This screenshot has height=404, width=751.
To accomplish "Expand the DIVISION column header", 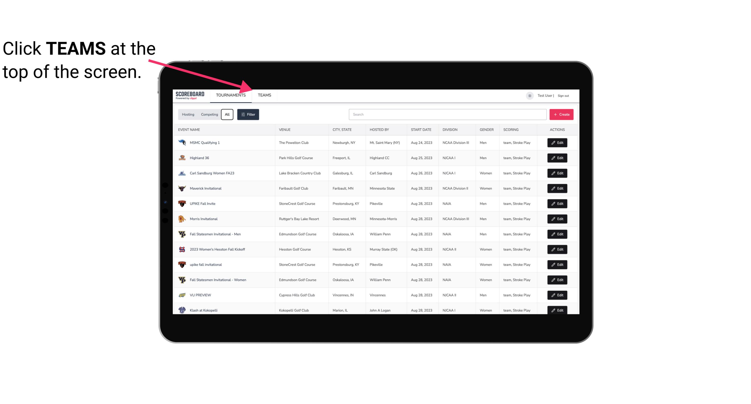I will click(451, 129).
